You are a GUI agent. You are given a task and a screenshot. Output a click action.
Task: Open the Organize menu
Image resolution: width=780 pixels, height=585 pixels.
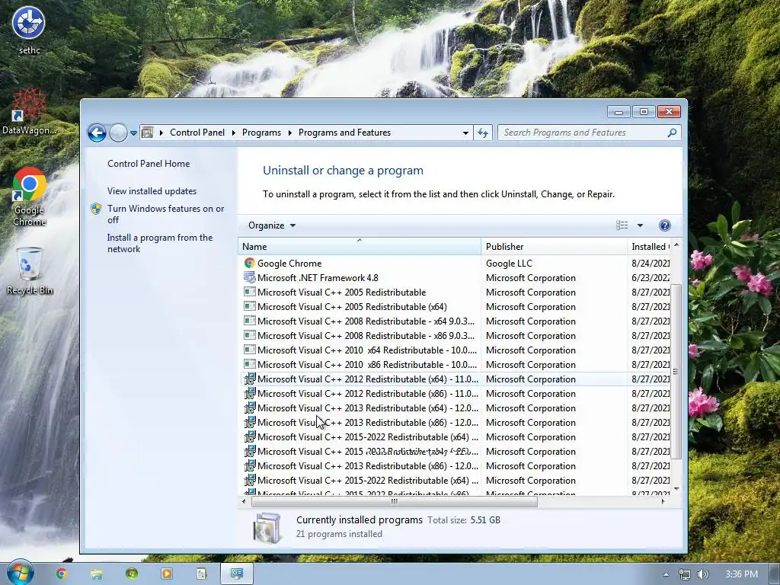pyautogui.click(x=272, y=225)
